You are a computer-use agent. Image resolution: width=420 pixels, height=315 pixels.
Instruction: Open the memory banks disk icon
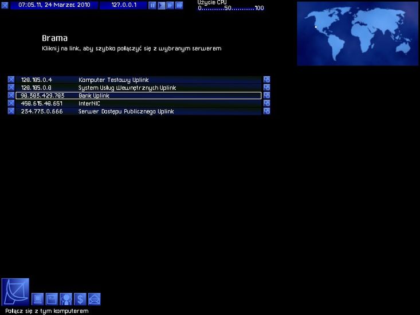[x=52, y=299]
